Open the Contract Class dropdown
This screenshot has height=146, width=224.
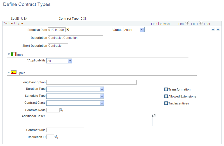(75, 103)
